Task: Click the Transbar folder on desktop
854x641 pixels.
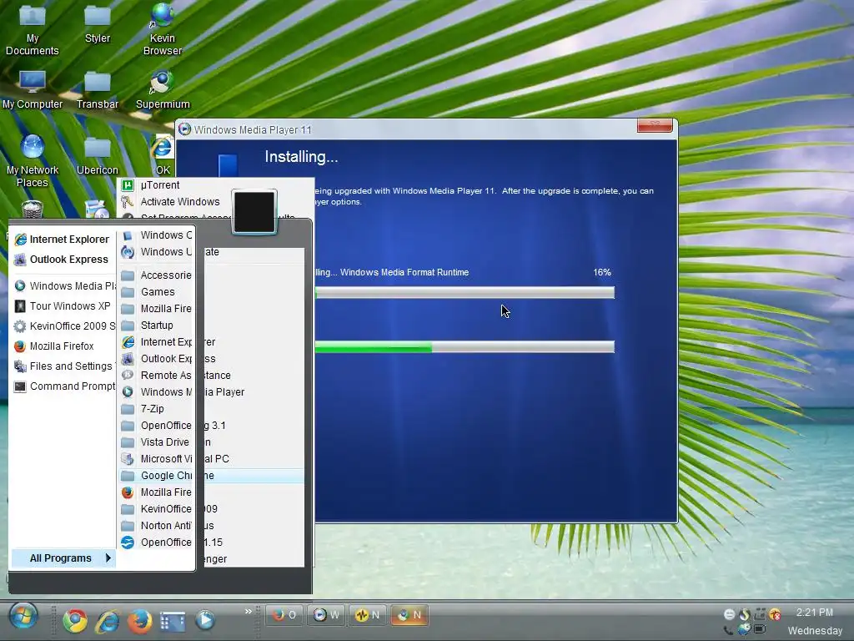Action: click(98, 90)
